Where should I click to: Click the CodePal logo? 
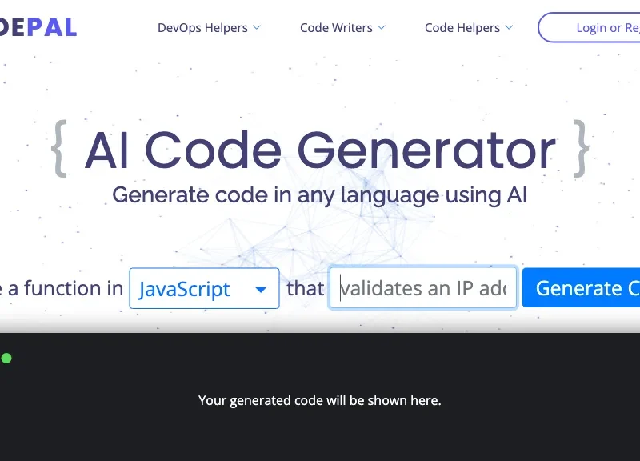[38, 27]
